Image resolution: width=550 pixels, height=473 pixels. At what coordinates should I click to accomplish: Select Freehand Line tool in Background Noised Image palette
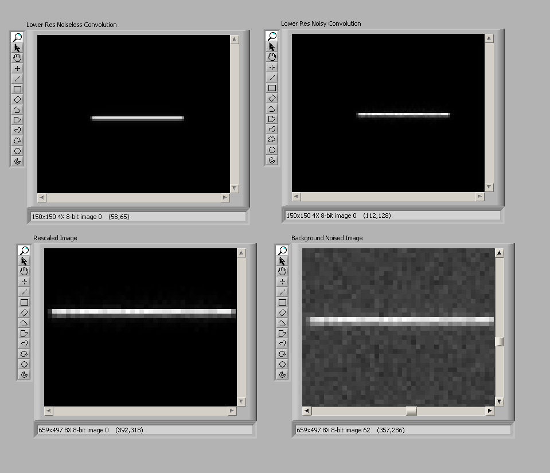pyautogui.click(x=282, y=343)
